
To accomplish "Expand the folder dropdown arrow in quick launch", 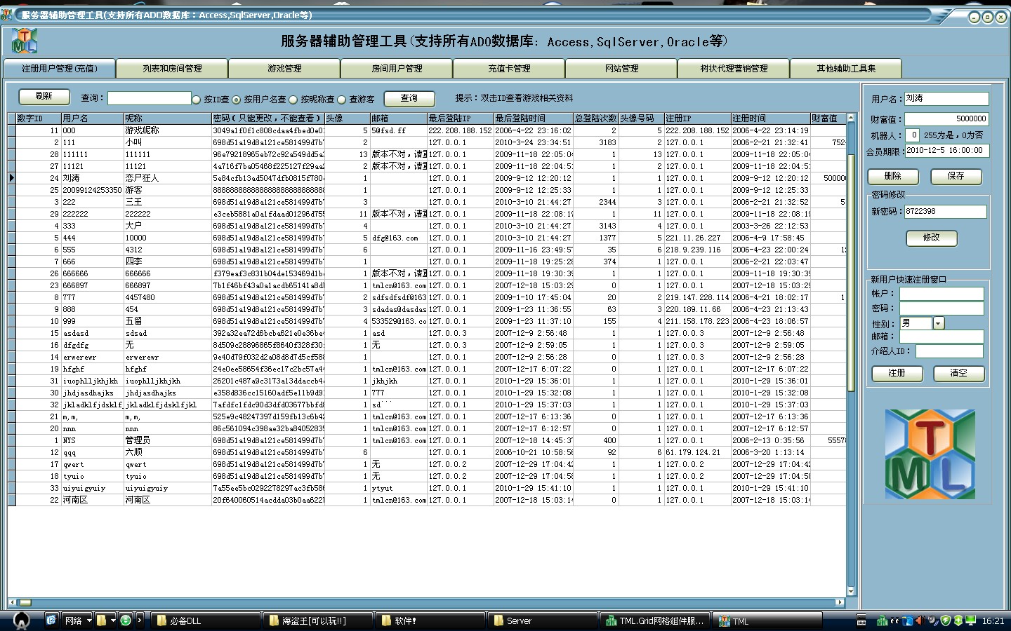I will (x=113, y=620).
